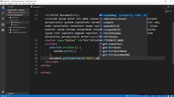Place cursor in the h1 Print Document line
The image size is (174, 97).
click(x=62, y=15)
